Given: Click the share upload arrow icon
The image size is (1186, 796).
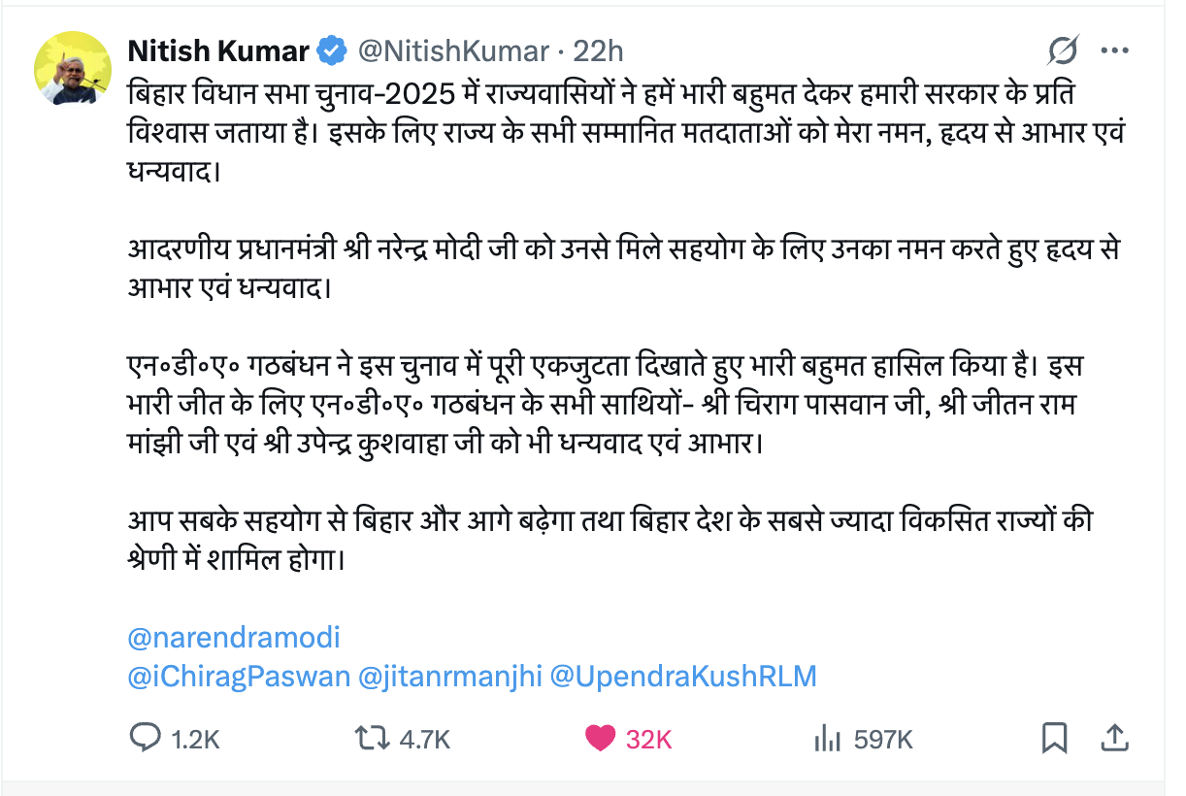Looking at the screenshot, I should coord(1115,739).
